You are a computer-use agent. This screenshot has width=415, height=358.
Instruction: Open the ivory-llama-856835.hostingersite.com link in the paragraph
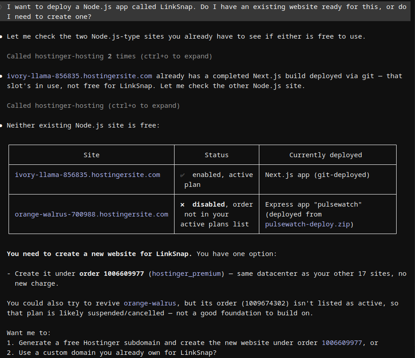[x=79, y=76]
